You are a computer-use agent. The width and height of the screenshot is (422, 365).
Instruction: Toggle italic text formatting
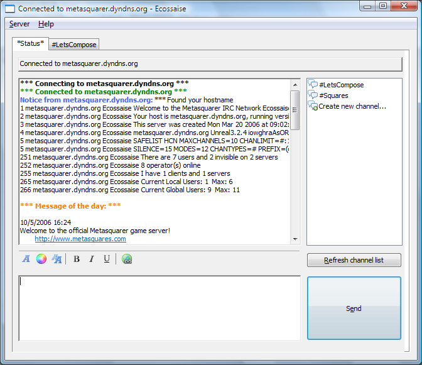point(92,259)
